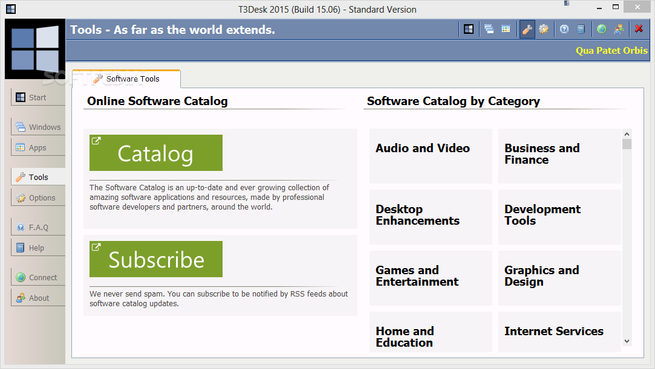Open Audio and Video category
The image size is (655, 369).
click(431, 156)
